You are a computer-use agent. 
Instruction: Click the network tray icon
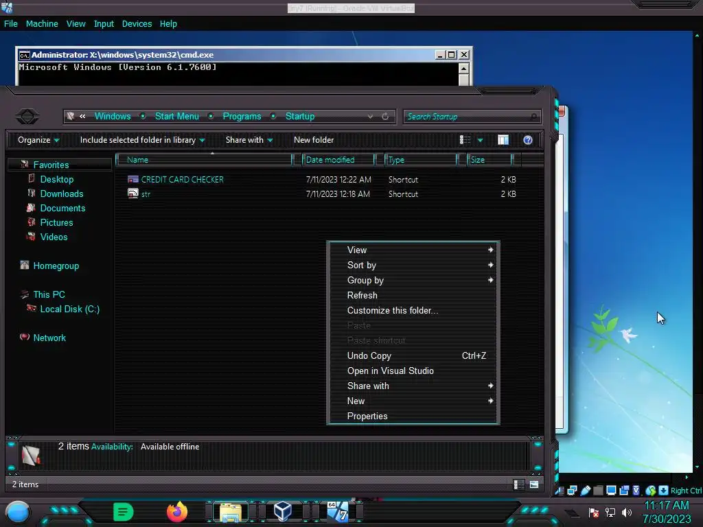click(610, 512)
